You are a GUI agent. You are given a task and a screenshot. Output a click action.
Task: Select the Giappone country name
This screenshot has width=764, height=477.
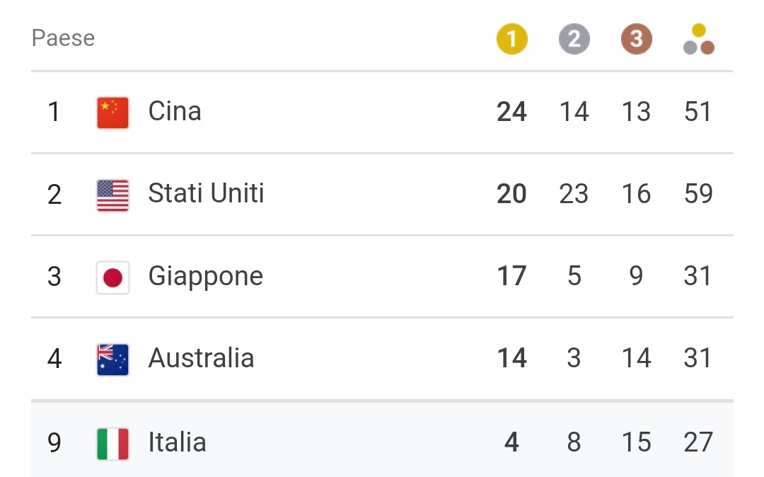(205, 276)
